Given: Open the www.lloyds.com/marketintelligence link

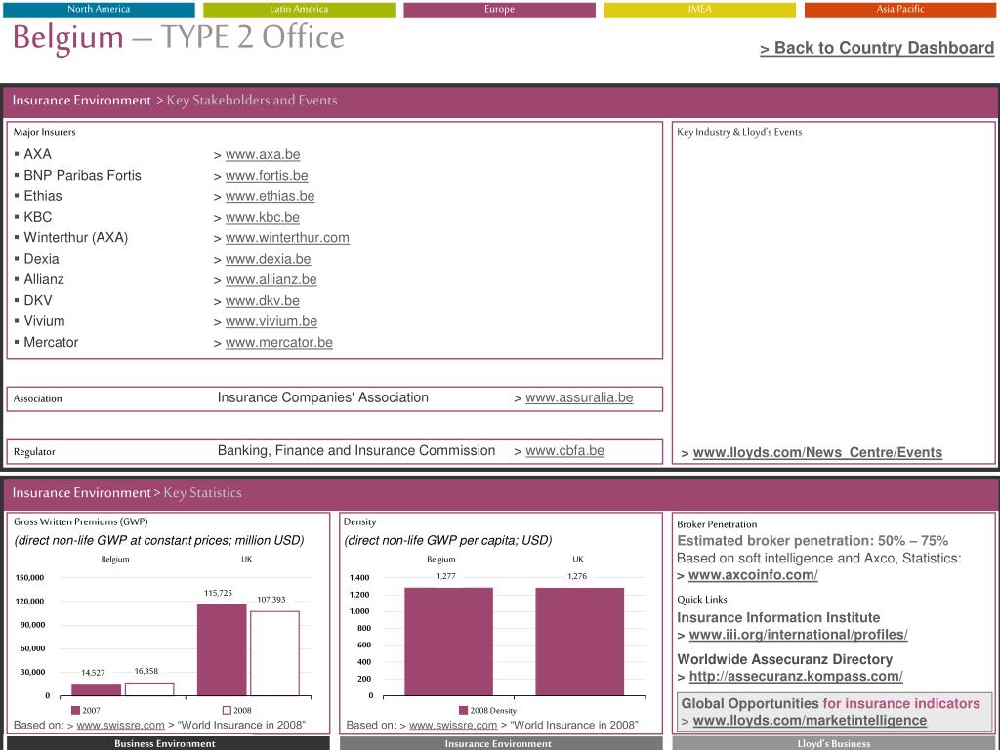Looking at the screenshot, I should (810, 721).
